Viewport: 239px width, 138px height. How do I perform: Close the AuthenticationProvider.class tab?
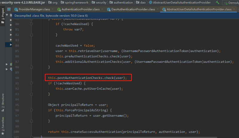pos(102,9)
